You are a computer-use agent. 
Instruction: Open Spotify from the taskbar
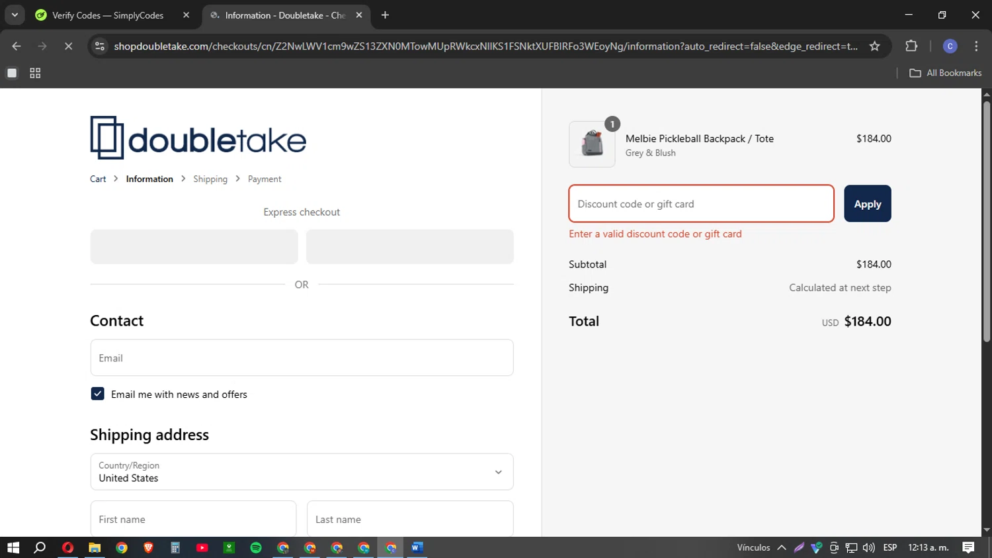pyautogui.click(x=256, y=547)
